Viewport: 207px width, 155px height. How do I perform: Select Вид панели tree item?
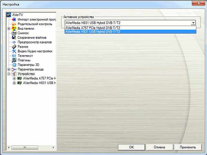pos(26,29)
